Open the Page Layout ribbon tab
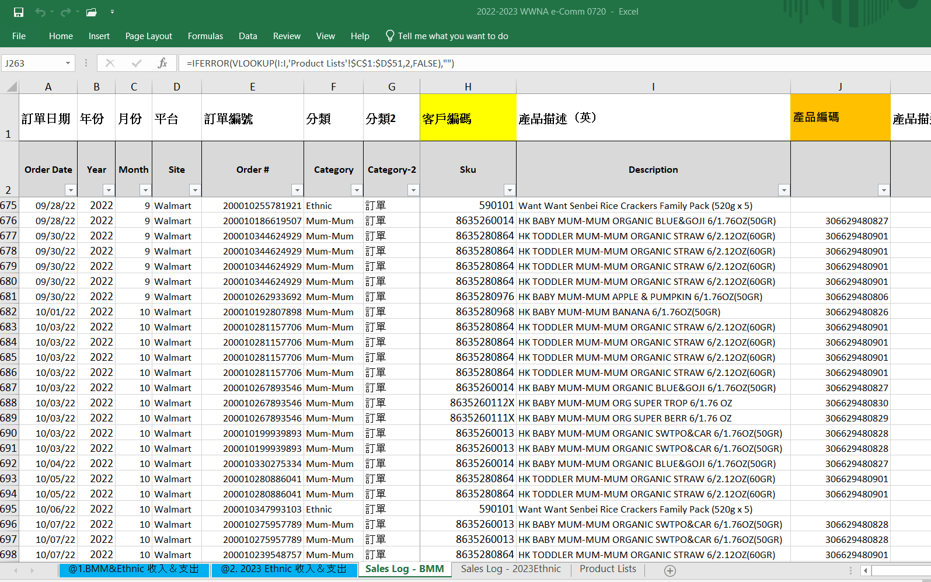 (x=149, y=36)
